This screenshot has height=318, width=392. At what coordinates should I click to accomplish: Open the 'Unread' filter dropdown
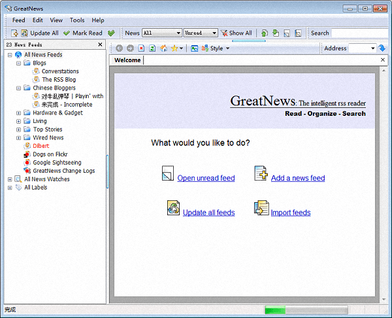coord(201,33)
